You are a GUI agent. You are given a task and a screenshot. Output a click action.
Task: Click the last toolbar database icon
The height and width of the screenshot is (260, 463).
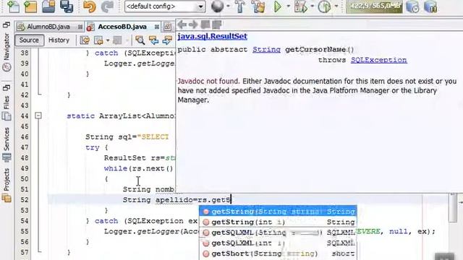[430, 6]
